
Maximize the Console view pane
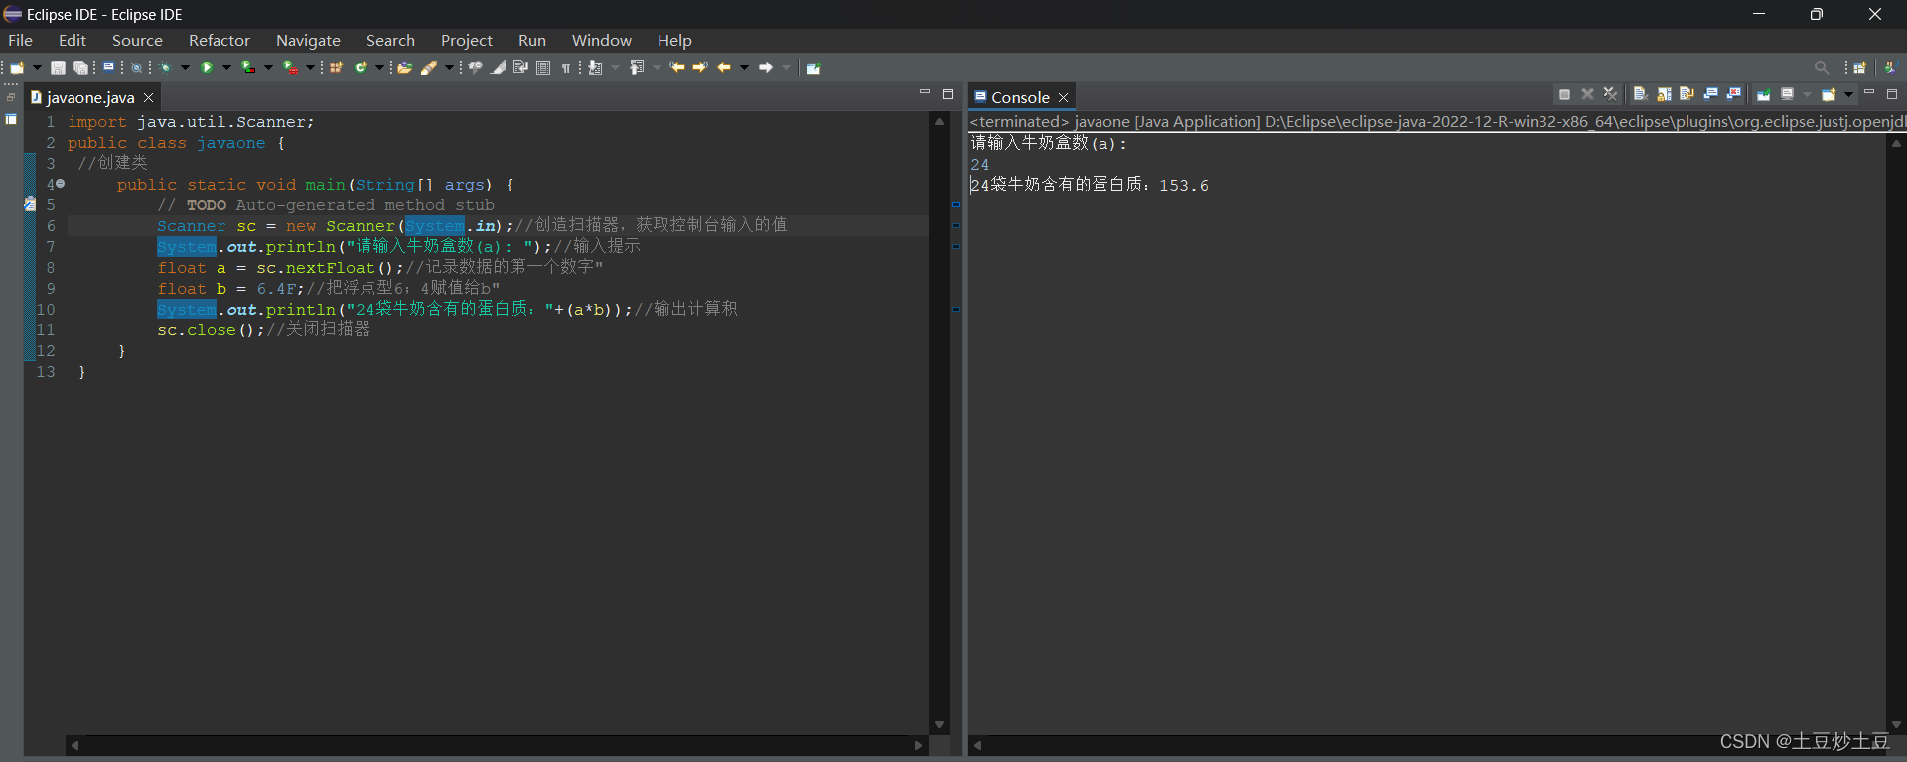click(1892, 94)
